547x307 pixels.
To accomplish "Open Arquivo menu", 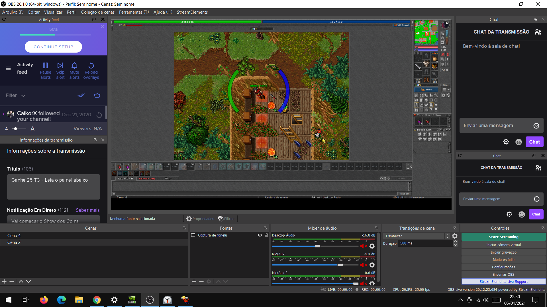I will [x=13, y=12].
